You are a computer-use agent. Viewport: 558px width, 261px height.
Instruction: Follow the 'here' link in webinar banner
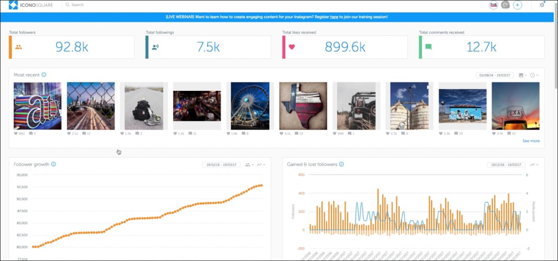[x=334, y=17]
